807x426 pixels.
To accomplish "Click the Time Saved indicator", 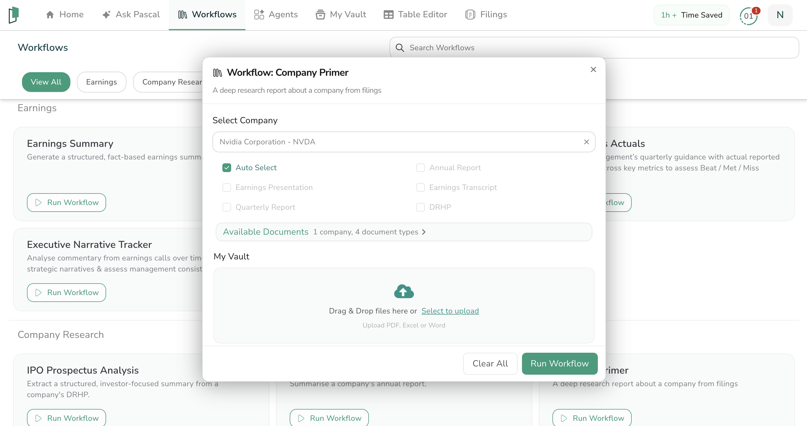I will click(x=691, y=15).
